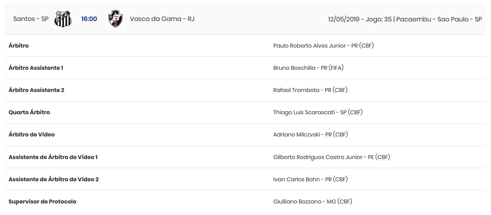Click referee Paulo Roberto Alves Junior

tap(323, 46)
